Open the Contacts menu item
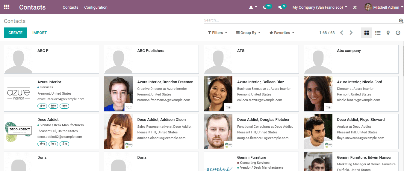 click(x=70, y=7)
